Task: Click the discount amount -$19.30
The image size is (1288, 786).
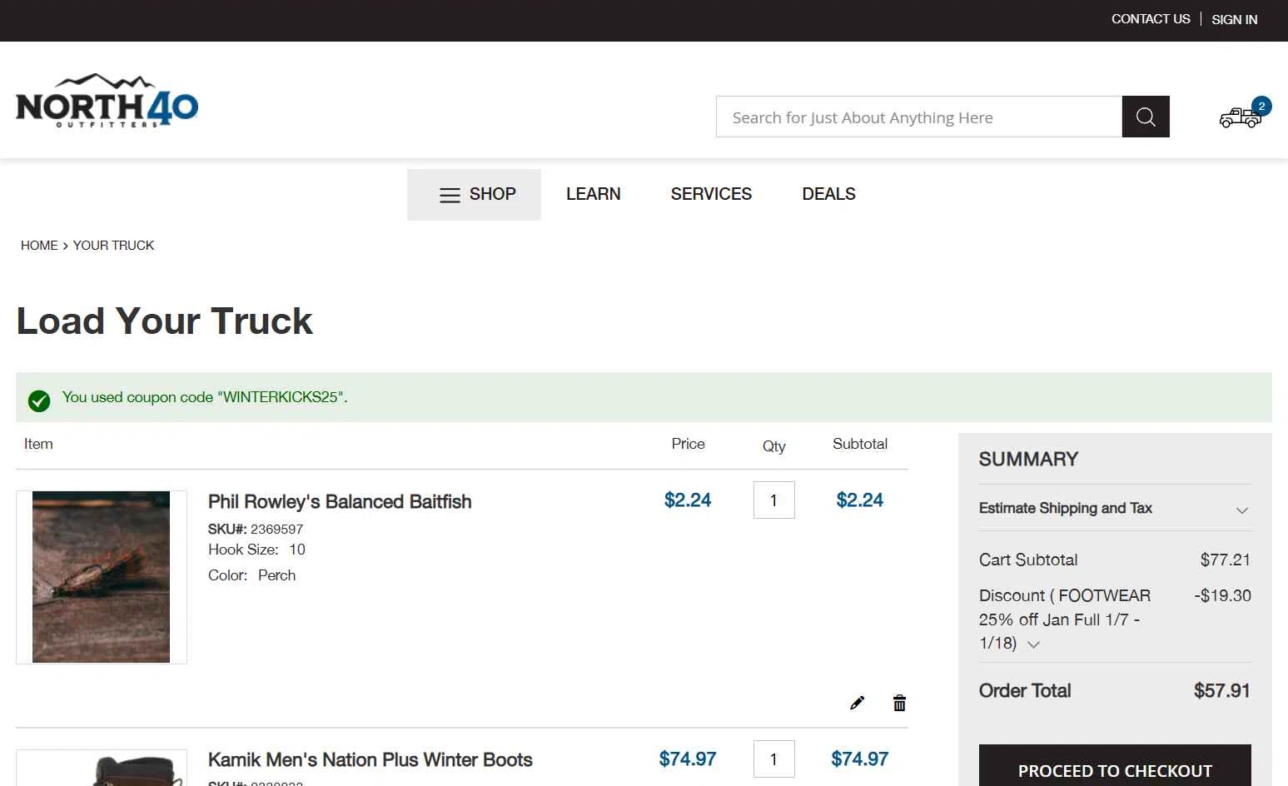Action: click(1222, 595)
